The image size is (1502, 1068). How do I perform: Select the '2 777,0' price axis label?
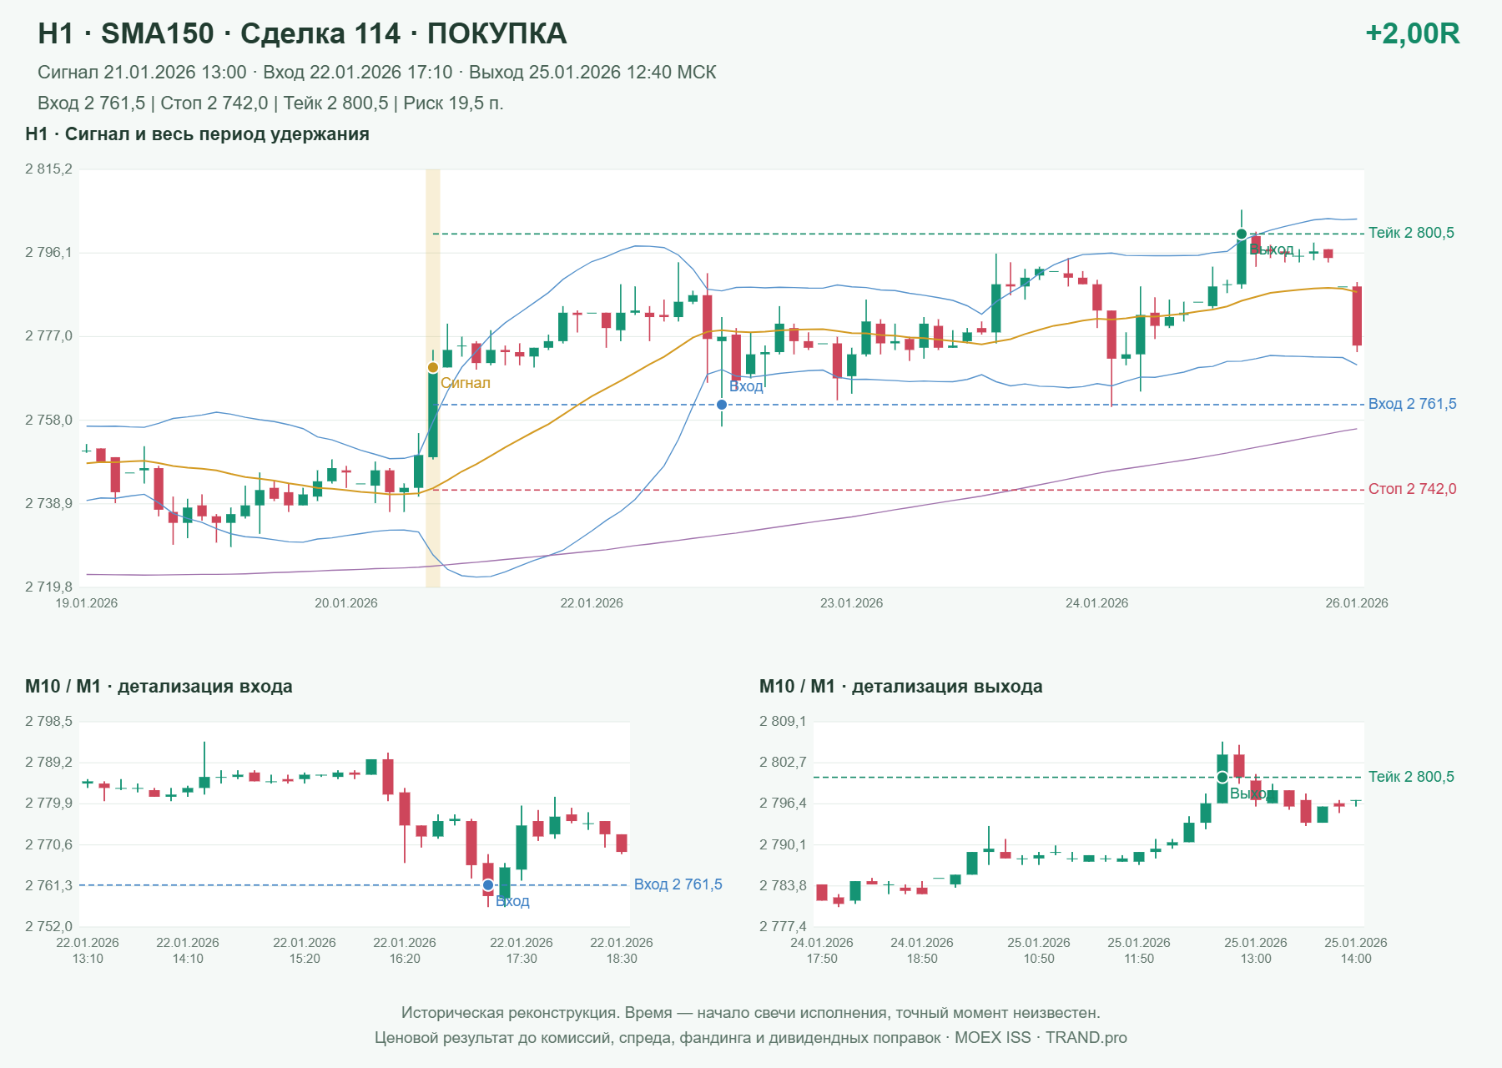pos(49,336)
